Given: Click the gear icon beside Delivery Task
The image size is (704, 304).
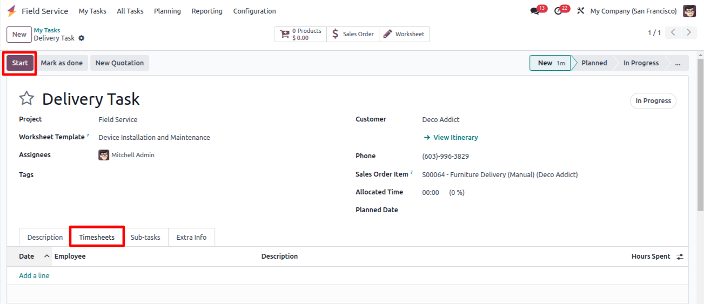Looking at the screenshot, I should (x=82, y=38).
